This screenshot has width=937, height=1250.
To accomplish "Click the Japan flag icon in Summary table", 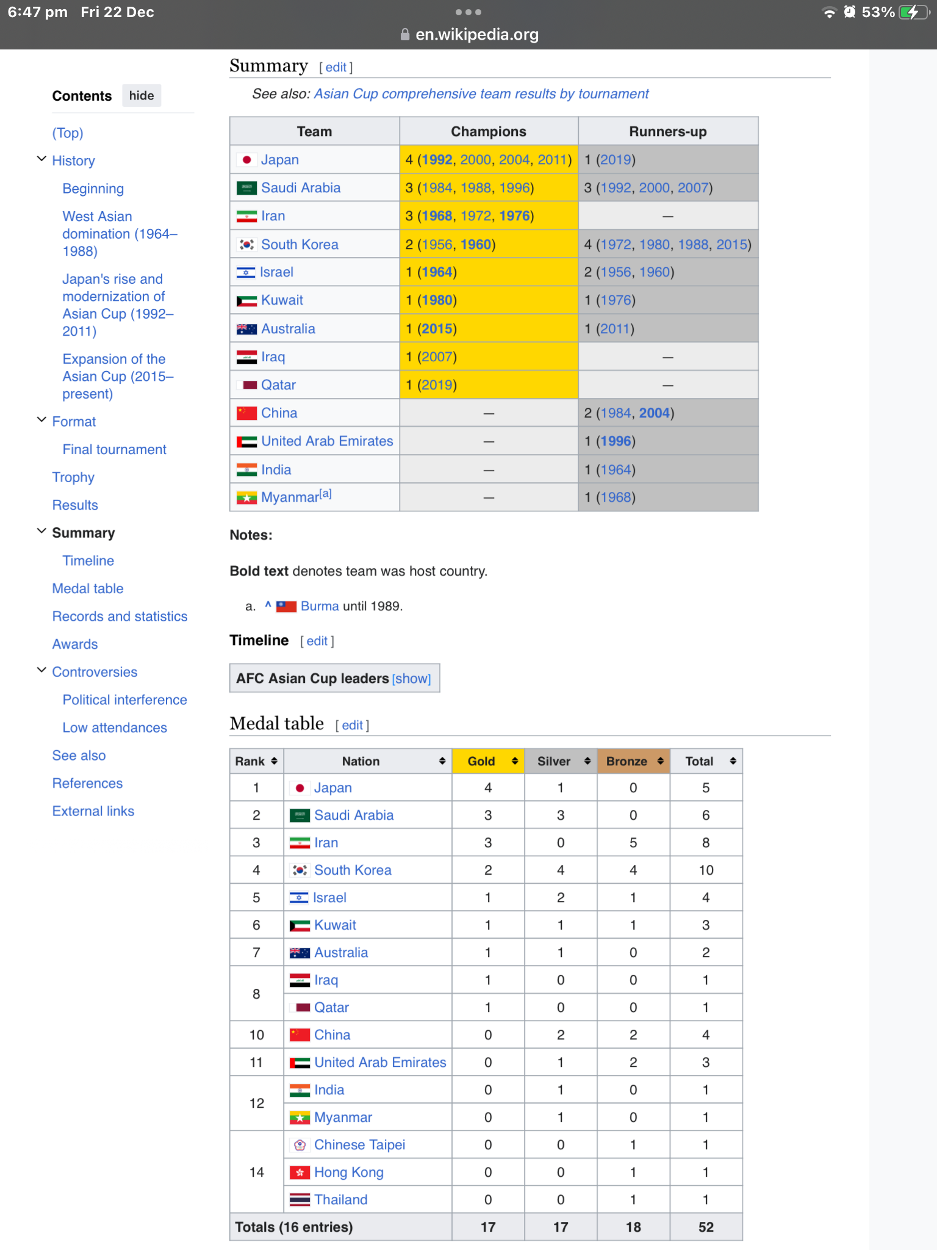I will tap(246, 160).
